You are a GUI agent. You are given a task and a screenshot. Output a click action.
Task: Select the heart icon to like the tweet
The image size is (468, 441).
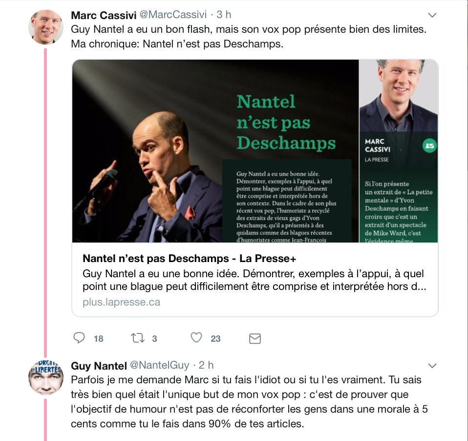click(197, 338)
